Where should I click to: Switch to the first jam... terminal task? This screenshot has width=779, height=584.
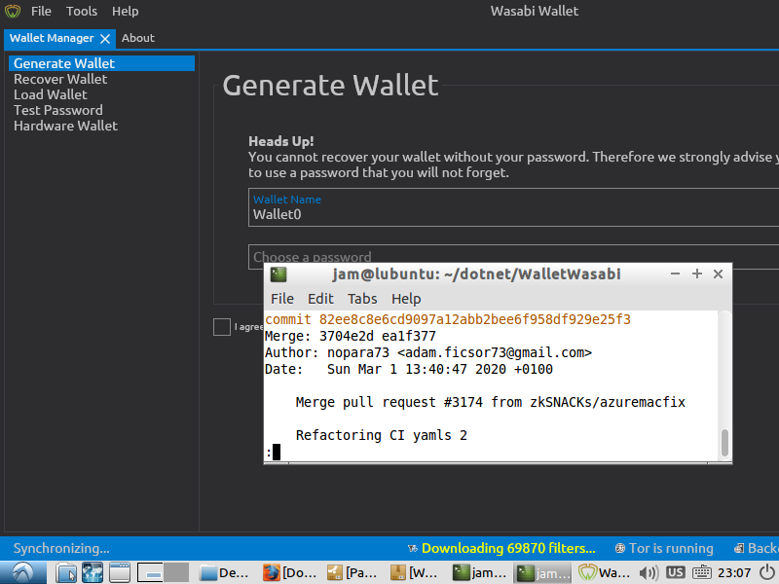(x=480, y=573)
